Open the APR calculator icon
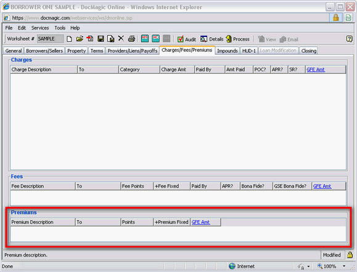357x272 pixels. pyautogui.click(x=144, y=39)
